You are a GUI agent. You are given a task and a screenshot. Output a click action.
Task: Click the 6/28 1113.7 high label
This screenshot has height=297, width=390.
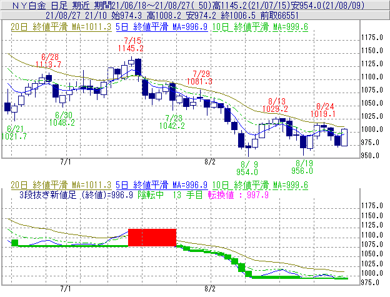pyautogui.click(x=48, y=61)
